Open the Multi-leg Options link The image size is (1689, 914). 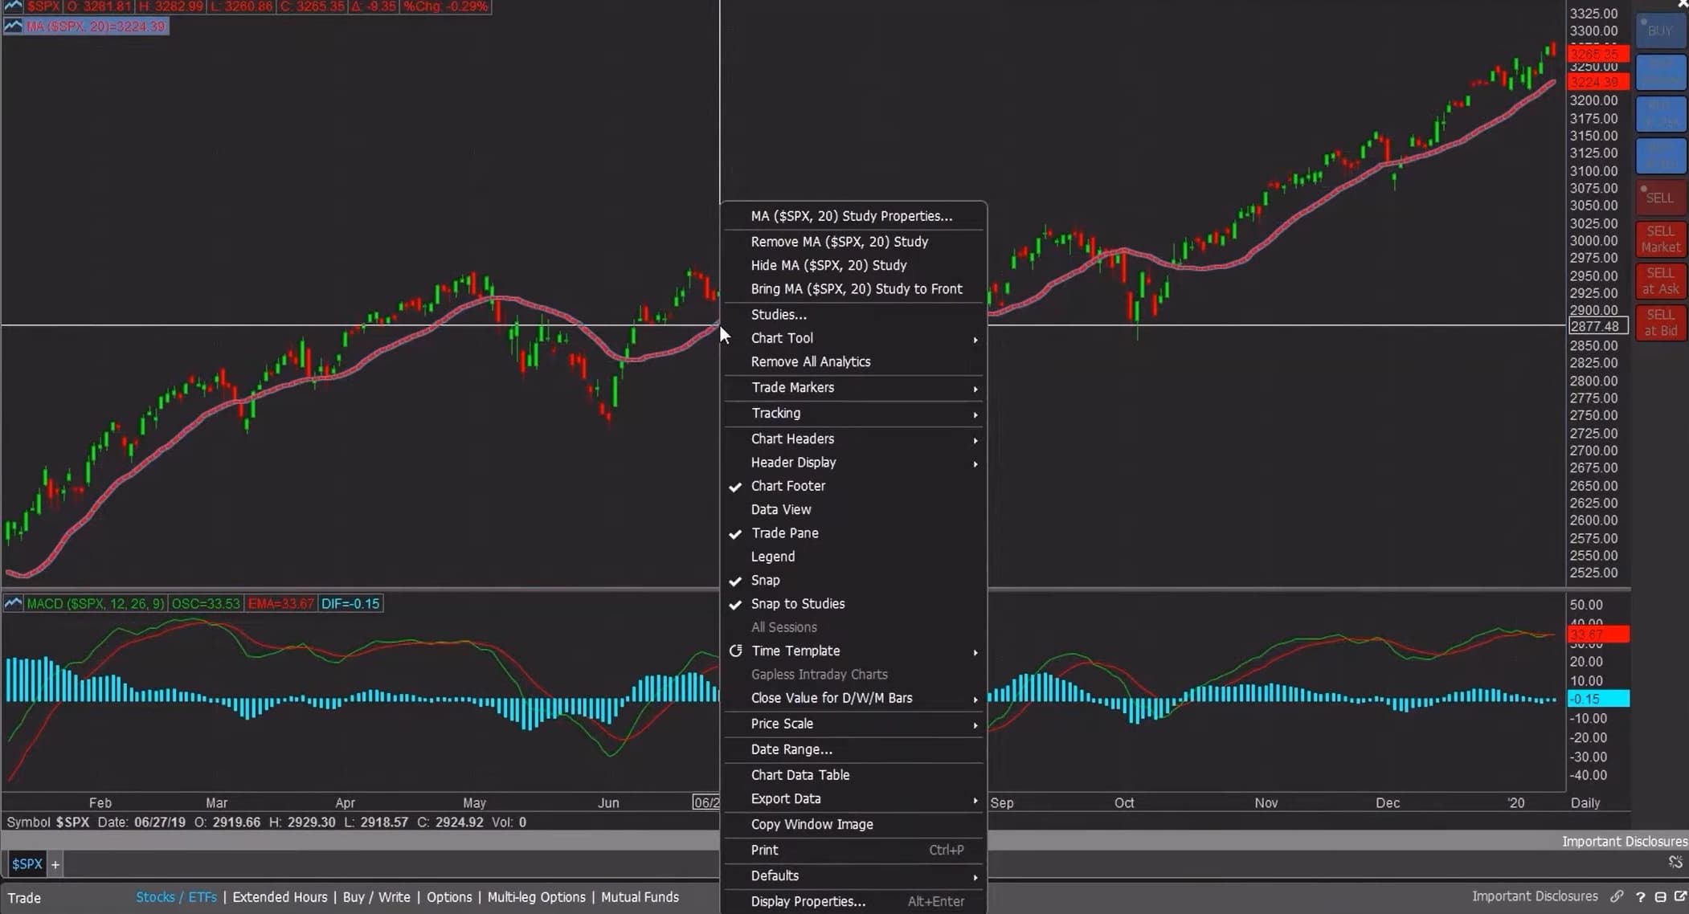click(x=537, y=897)
